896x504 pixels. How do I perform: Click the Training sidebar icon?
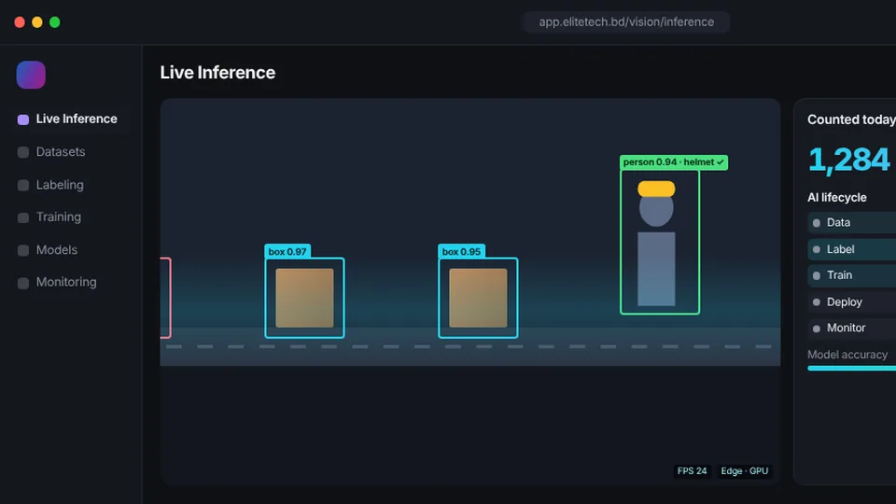[23, 217]
